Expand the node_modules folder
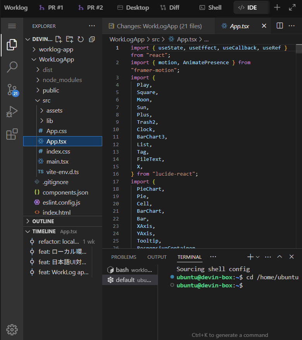This screenshot has height=340, width=302. point(62,80)
